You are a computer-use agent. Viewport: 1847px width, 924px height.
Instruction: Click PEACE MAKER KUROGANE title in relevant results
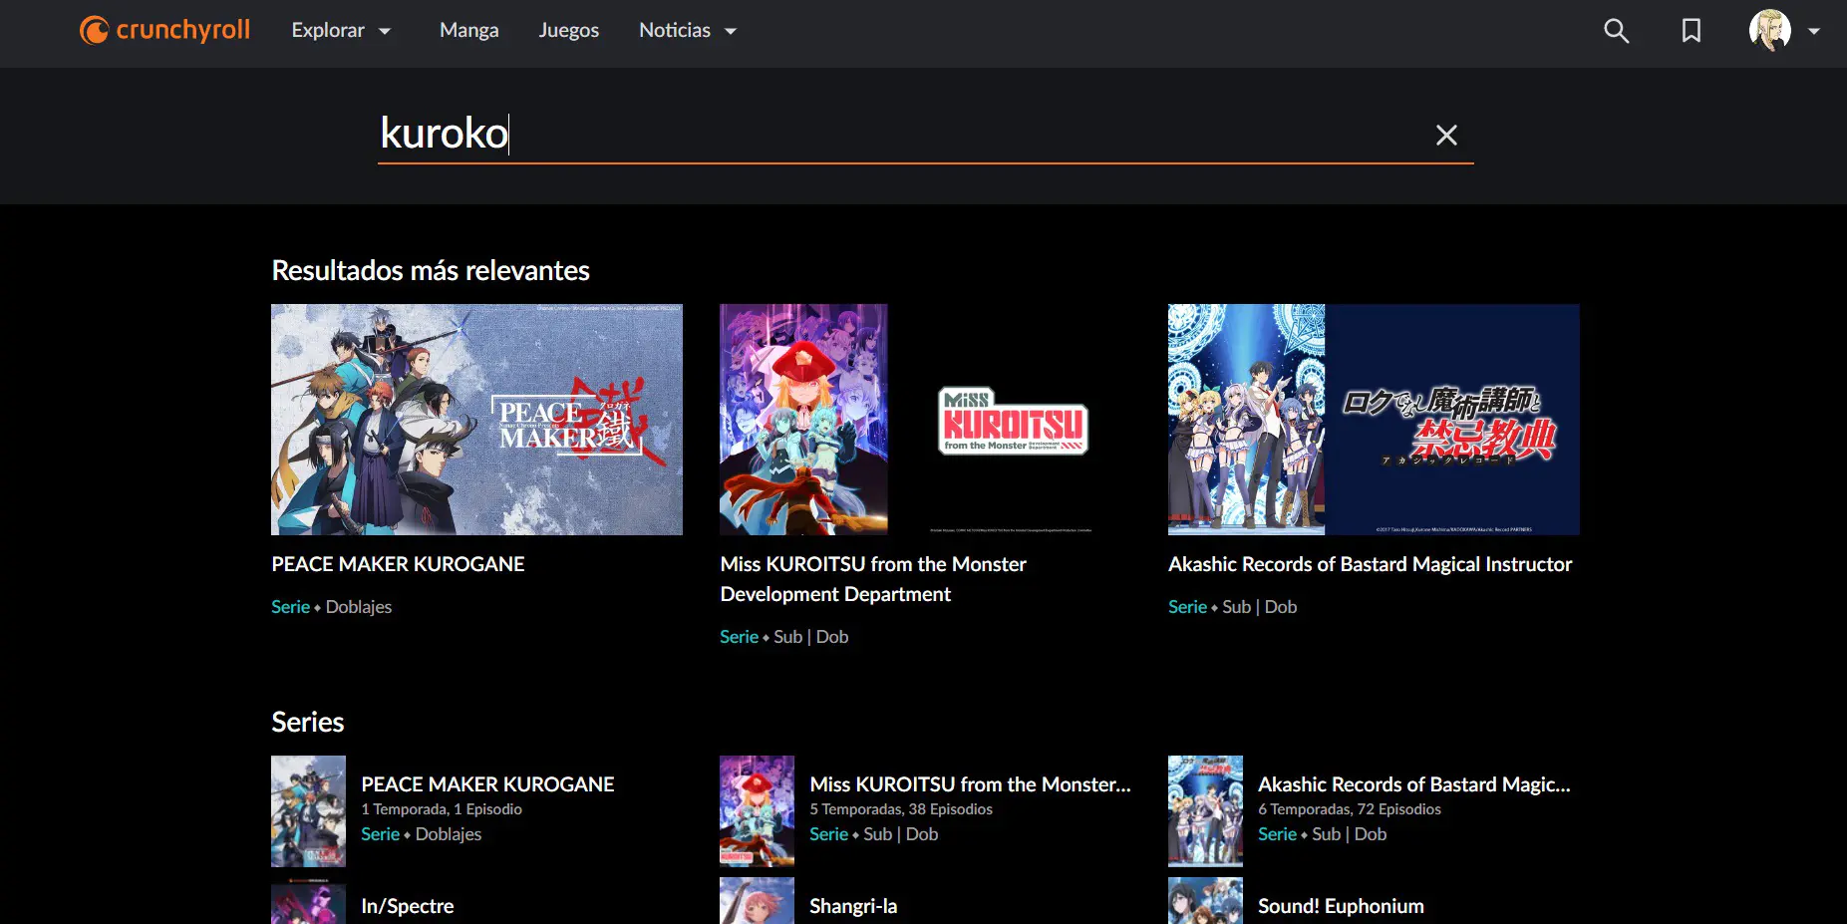[398, 564]
